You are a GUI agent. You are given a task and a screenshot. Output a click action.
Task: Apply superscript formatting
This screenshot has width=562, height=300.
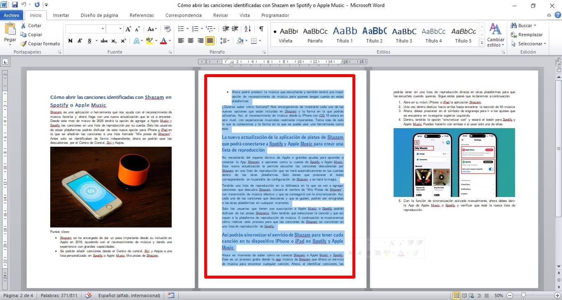click(123, 41)
